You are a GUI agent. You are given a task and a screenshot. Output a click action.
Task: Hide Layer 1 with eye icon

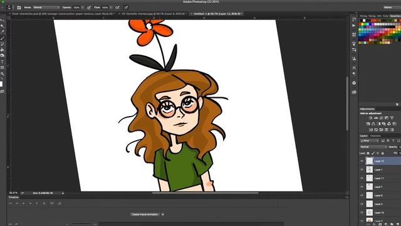coord(362,169)
